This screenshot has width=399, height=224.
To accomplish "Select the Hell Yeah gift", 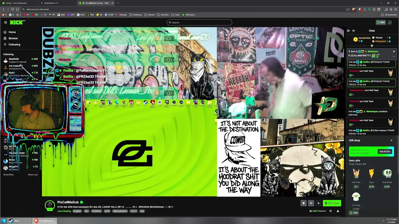I will click(356, 178).
